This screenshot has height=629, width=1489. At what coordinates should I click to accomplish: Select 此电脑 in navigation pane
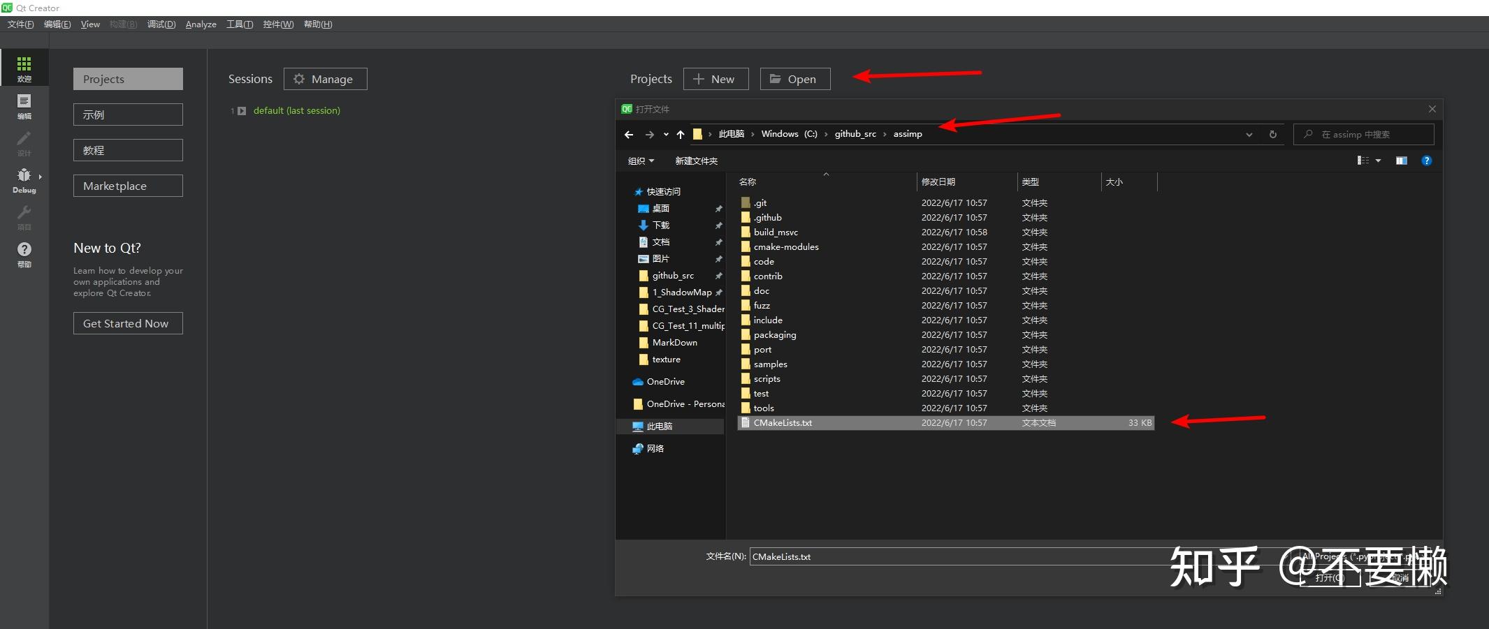coord(659,426)
